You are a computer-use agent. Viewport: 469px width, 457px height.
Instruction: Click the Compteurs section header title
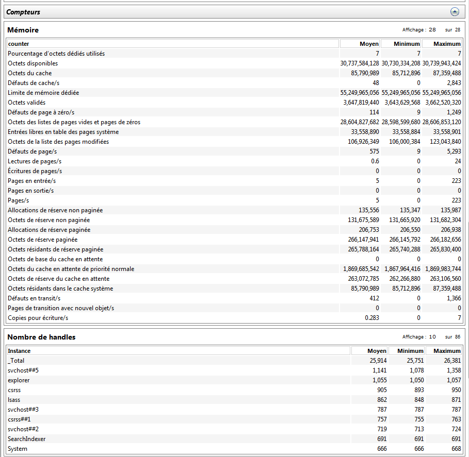pos(23,12)
